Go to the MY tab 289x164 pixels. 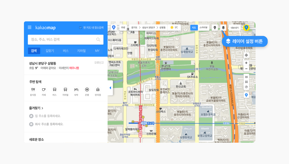tap(97, 51)
